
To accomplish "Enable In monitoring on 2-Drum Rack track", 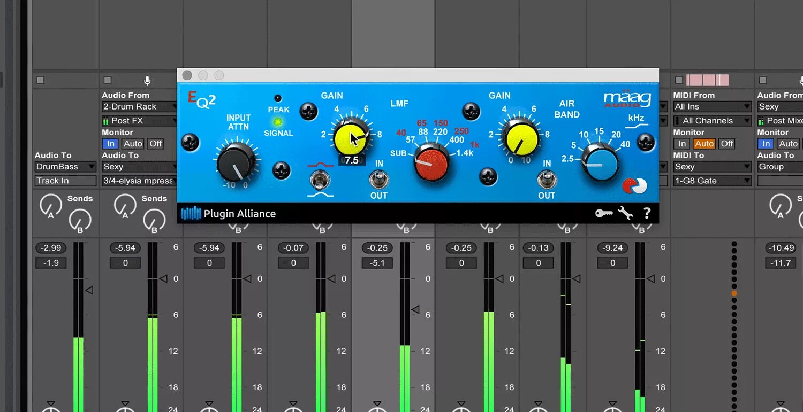I will pyautogui.click(x=111, y=143).
